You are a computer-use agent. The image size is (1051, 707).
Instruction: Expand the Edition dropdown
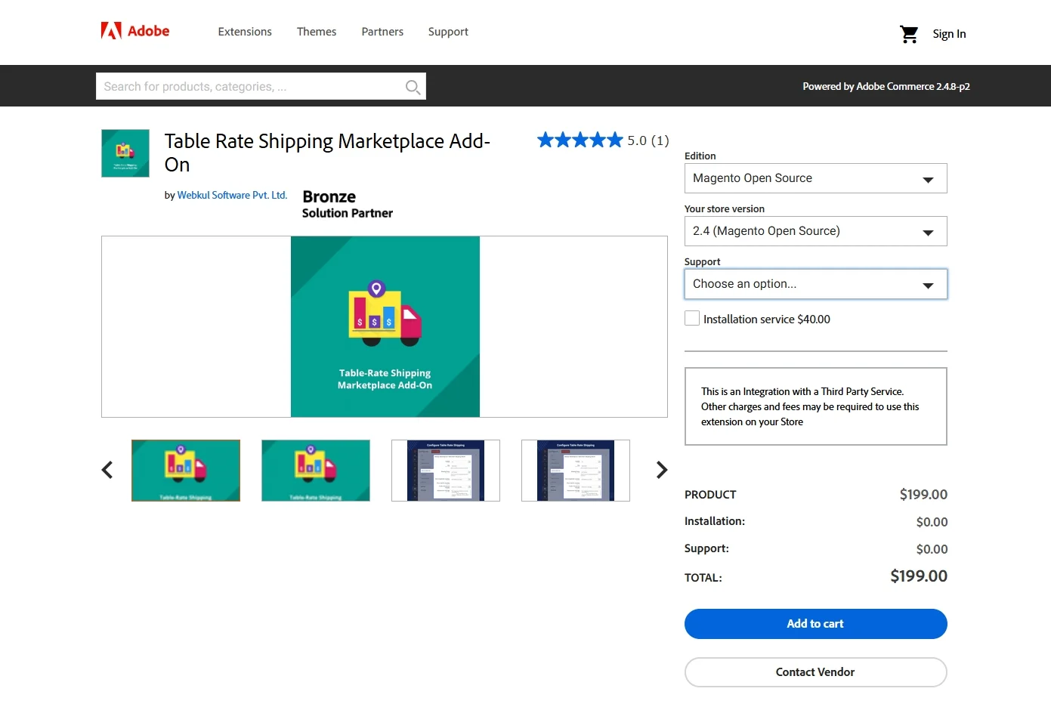(x=815, y=178)
